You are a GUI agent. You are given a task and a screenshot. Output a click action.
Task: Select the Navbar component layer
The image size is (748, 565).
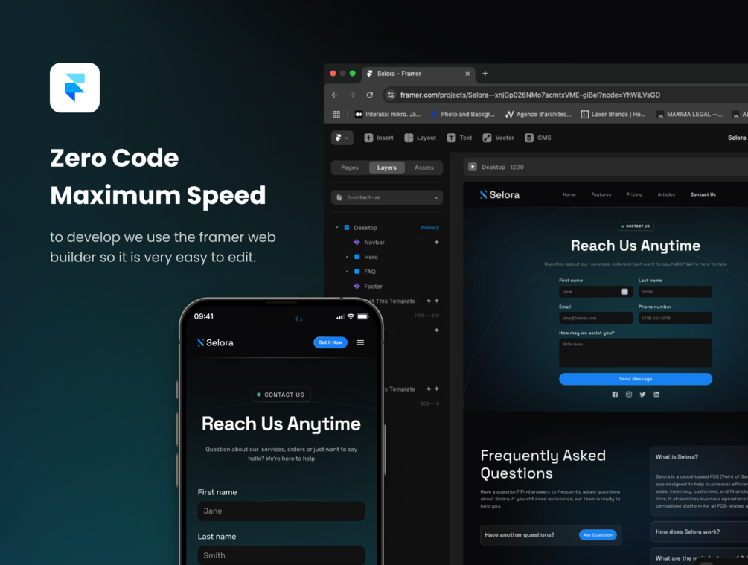pyautogui.click(x=374, y=243)
